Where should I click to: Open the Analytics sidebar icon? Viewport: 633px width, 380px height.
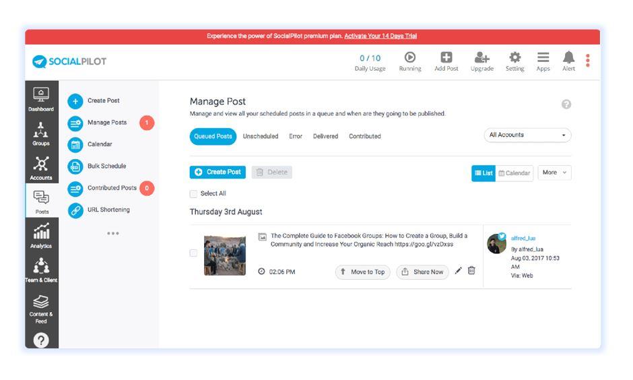(x=41, y=235)
